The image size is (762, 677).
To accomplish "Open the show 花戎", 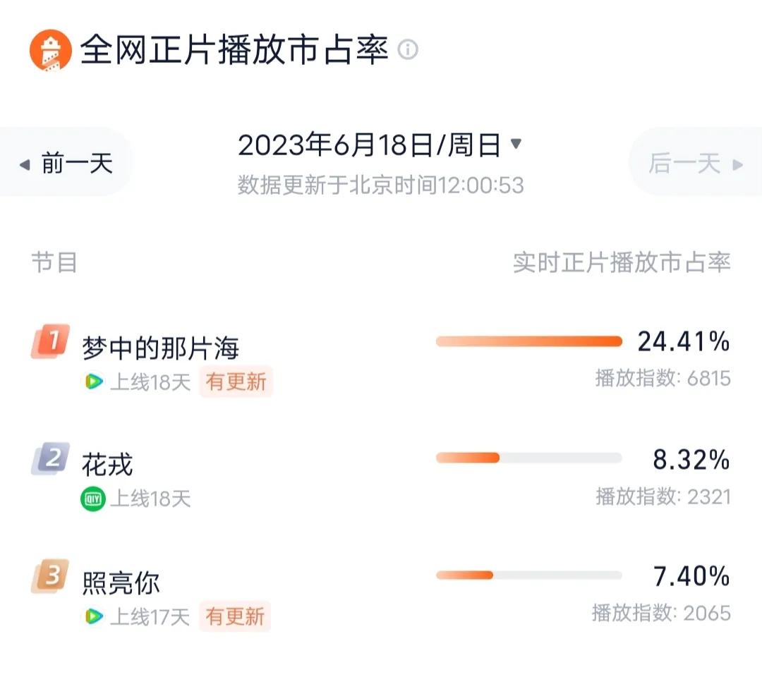I will point(107,465).
